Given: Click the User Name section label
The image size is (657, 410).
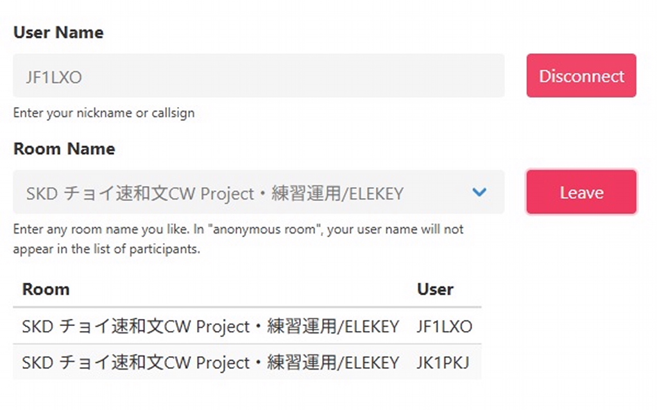Looking at the screenshot, I should pos(58,32).
